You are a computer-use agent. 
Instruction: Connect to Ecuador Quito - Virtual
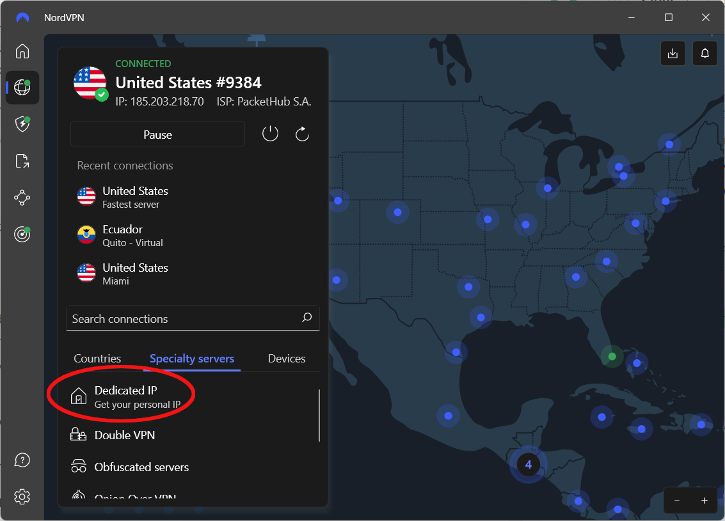[193, 235]
